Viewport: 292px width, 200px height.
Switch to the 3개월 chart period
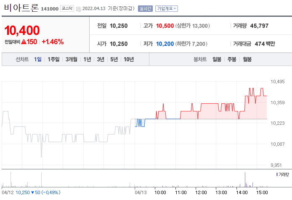(72, 59)
